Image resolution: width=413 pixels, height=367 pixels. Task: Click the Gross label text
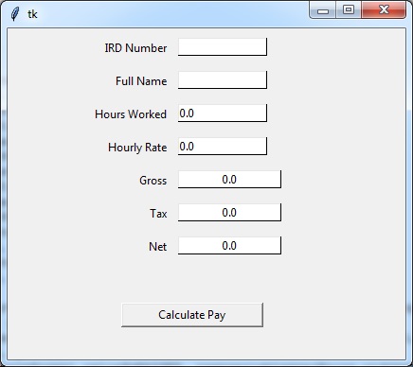pyautogui.click(x=153, y=181)
